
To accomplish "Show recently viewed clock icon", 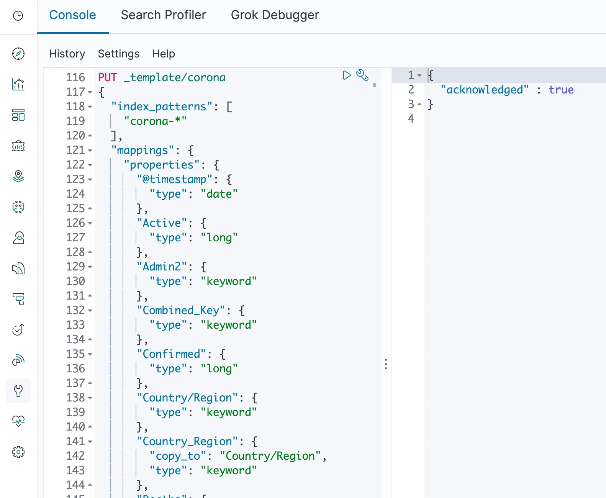I will [x=18, y=16].
